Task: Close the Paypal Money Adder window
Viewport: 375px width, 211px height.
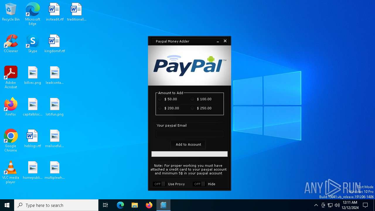Action: pyautogui.click(x=225, y=41)
